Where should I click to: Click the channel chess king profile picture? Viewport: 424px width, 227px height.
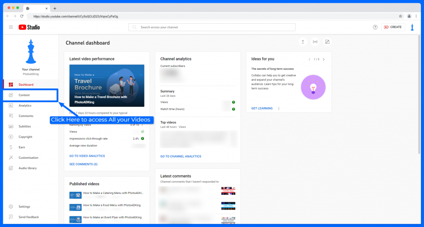tap(31, 52)
